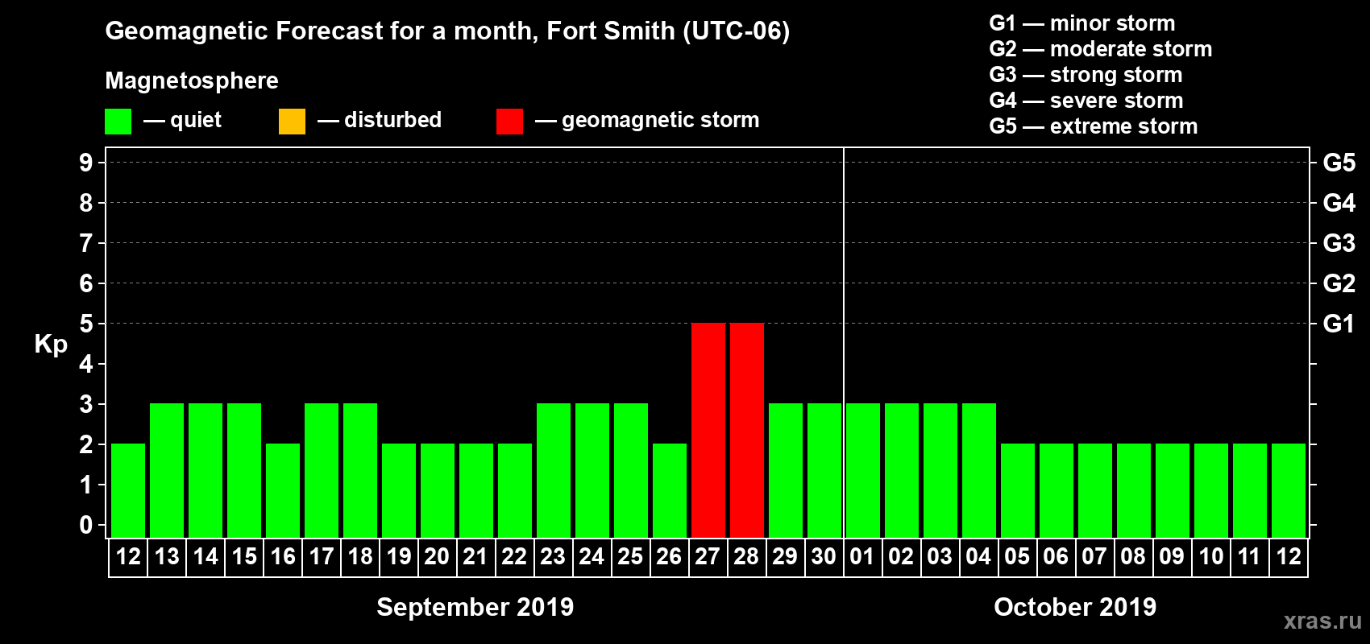This screenshot has width=1370, height=644.
Task: Click the Magnetosphere heading
Action: click(x=192, y=81)
